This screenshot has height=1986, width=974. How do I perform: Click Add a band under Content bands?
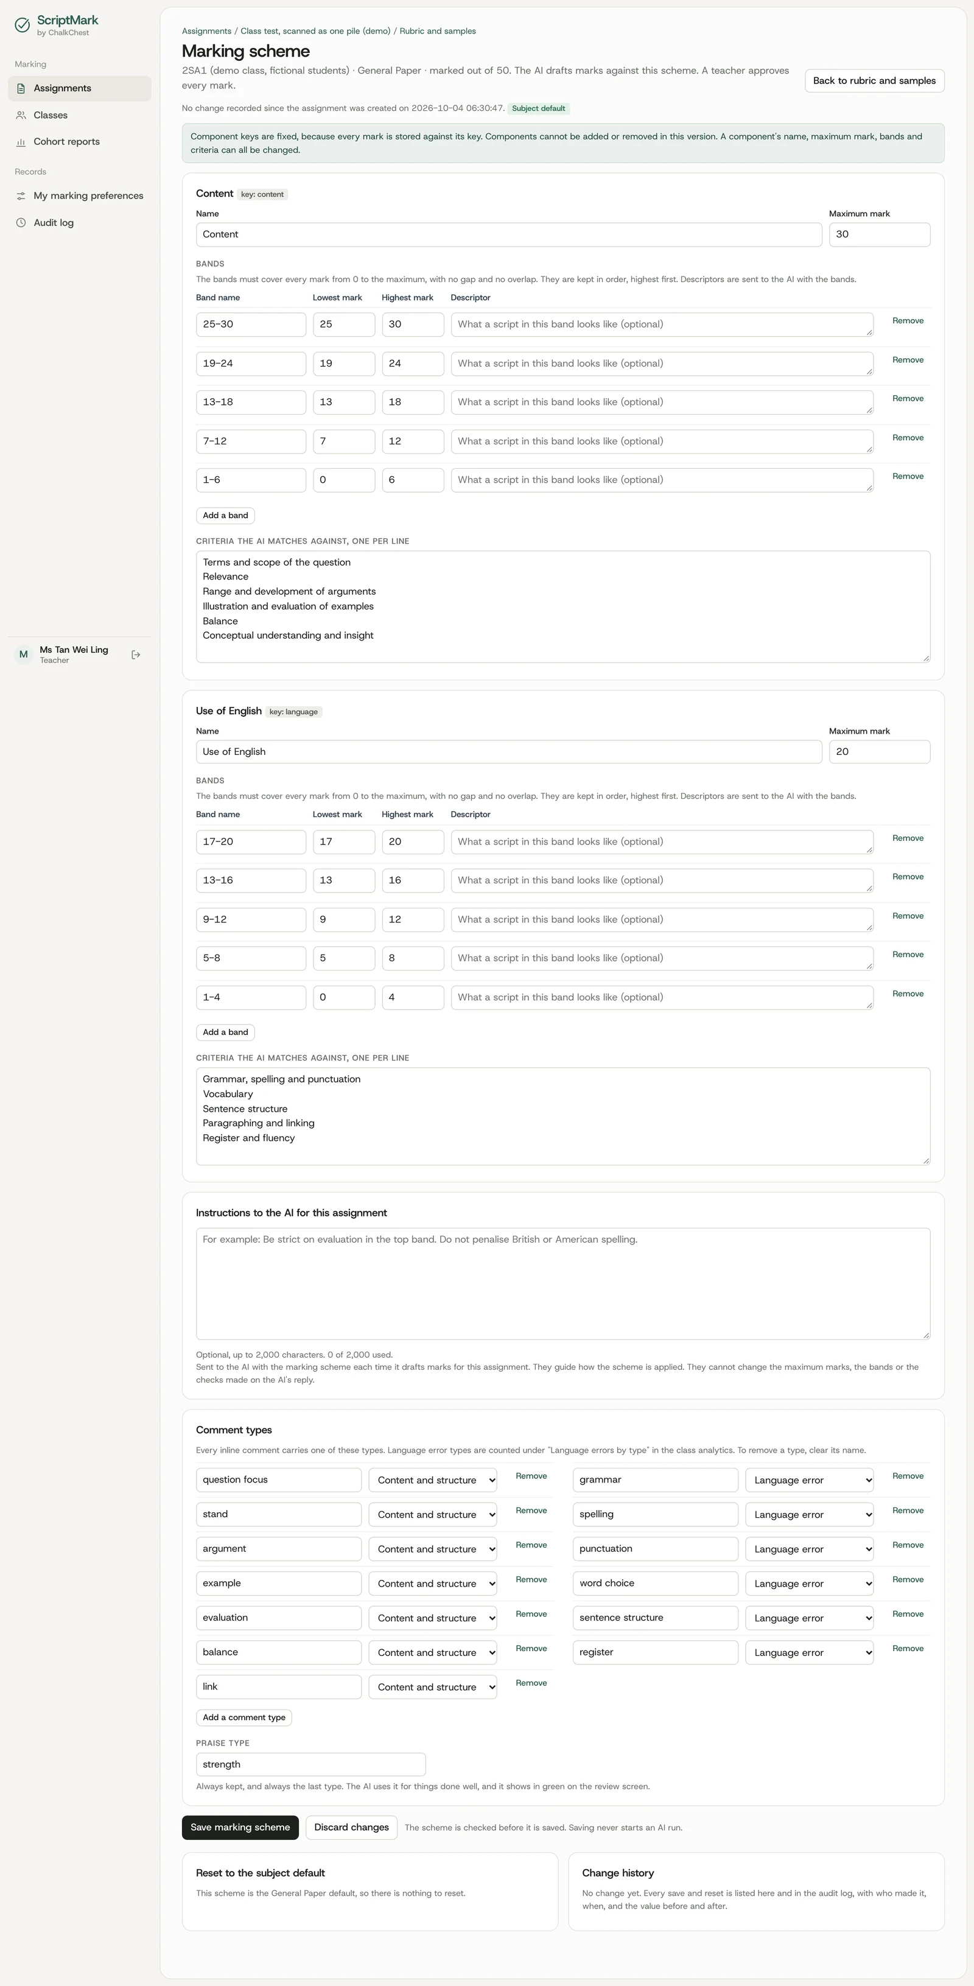pos(225,515)
